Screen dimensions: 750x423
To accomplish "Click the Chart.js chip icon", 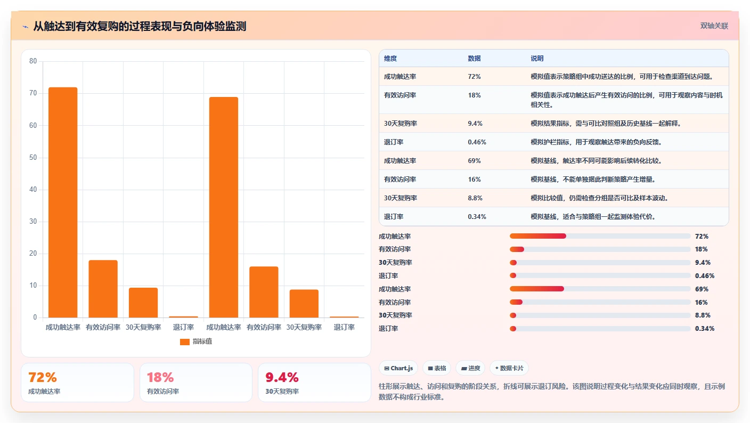I will [x=387, y=368].
